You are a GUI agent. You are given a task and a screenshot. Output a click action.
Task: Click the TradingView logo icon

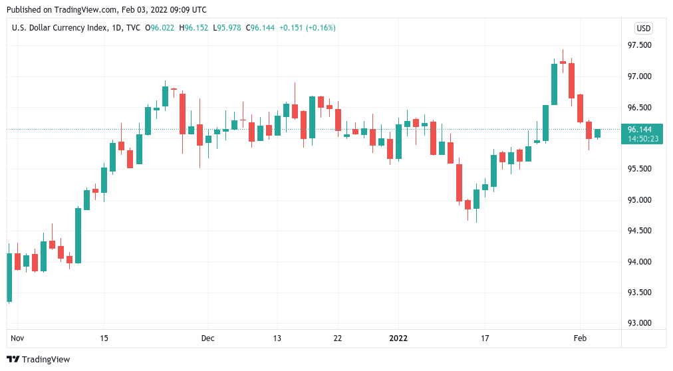tap(13, 360)
